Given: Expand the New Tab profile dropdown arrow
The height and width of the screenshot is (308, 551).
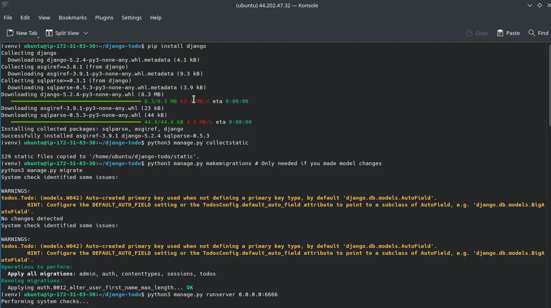Looking at the screenshot, I should pyautogui.click(x=38, y=37).
